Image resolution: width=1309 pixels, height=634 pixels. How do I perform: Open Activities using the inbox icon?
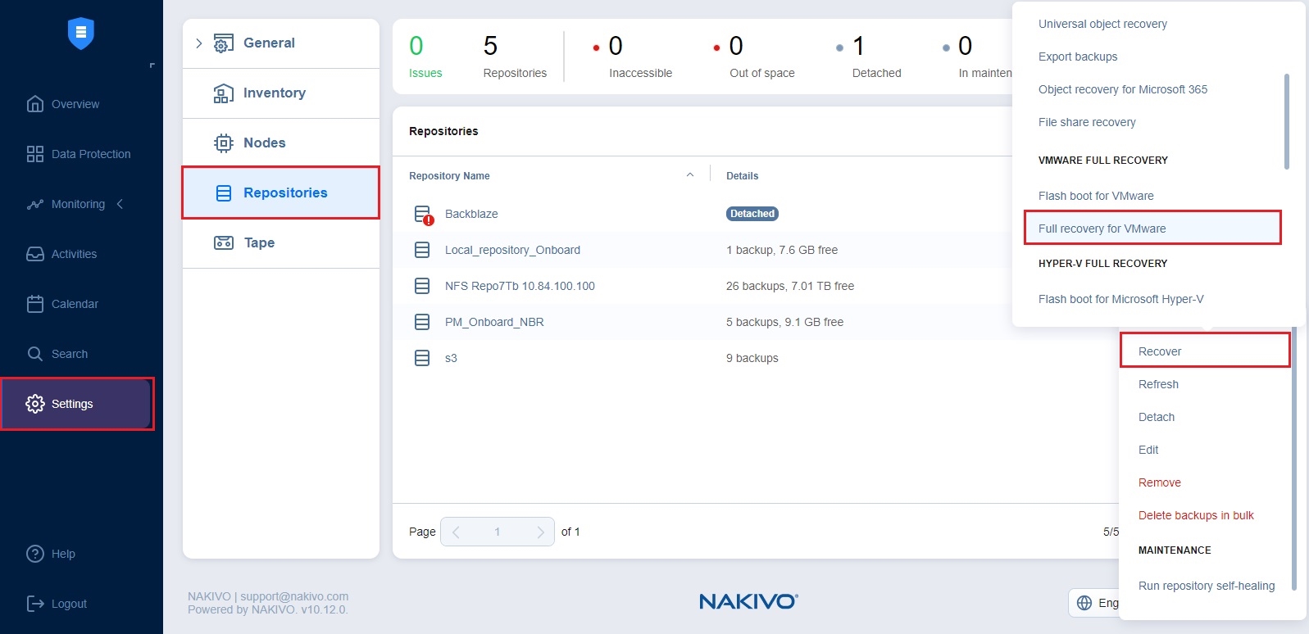click(x=35, y=254)
